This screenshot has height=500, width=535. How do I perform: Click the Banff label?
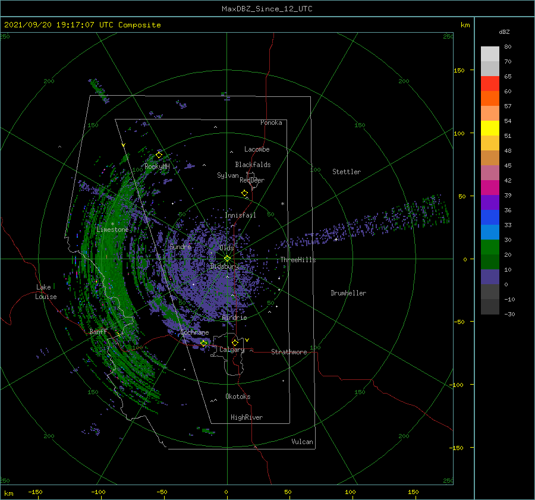pos(98,331)
